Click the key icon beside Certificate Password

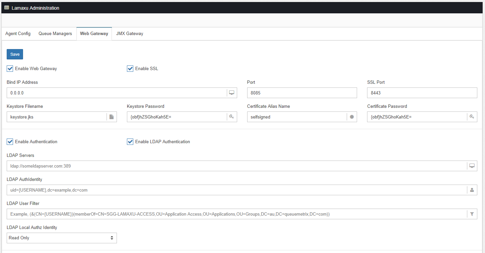coord(472,117)
